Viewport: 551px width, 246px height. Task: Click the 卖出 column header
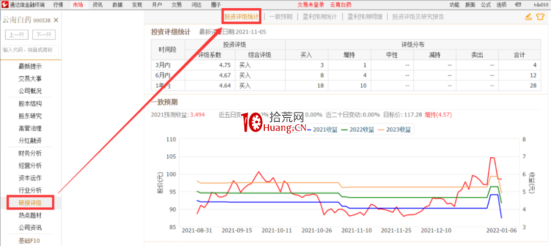[477, 54]
